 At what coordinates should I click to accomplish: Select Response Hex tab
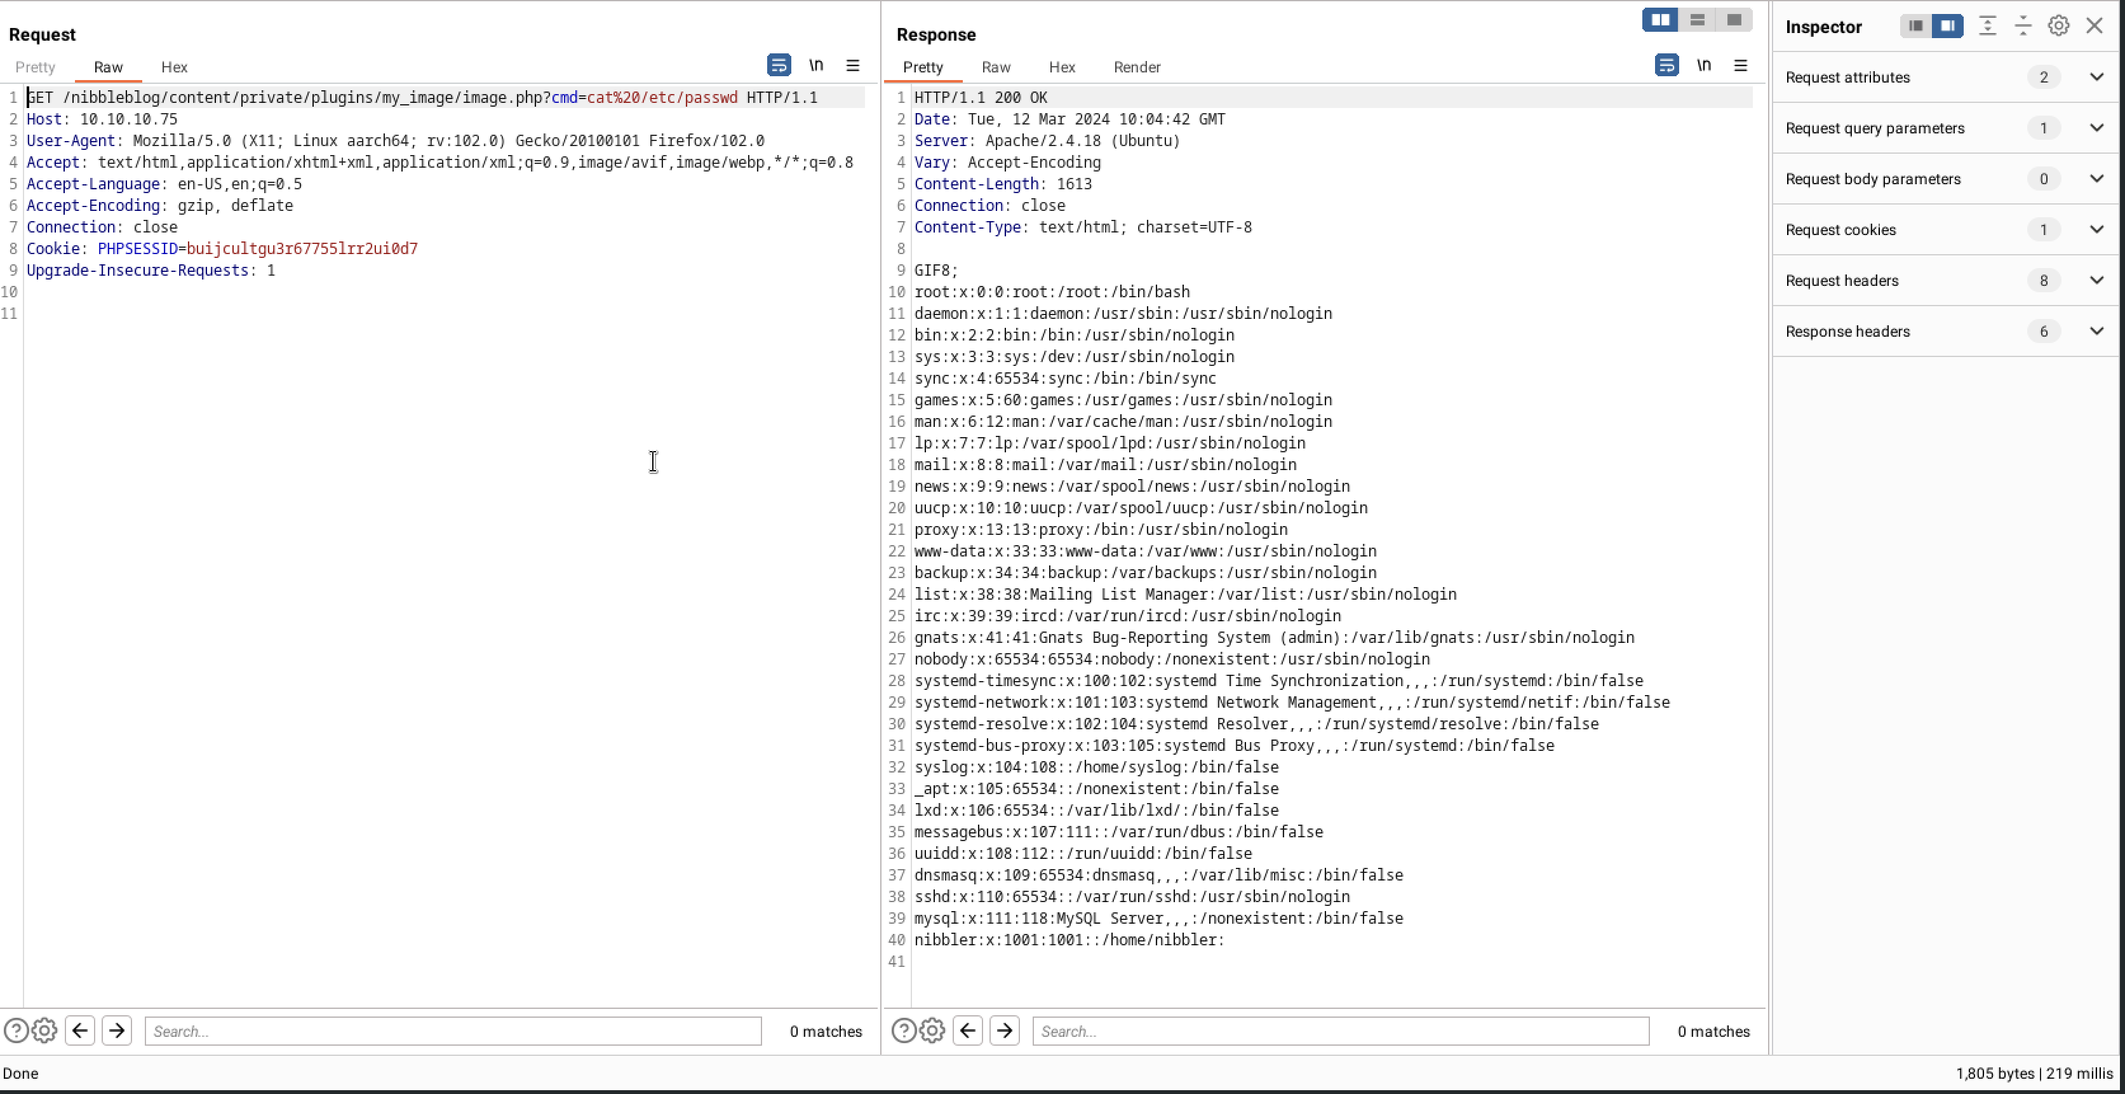click(x=1062, y=67)
